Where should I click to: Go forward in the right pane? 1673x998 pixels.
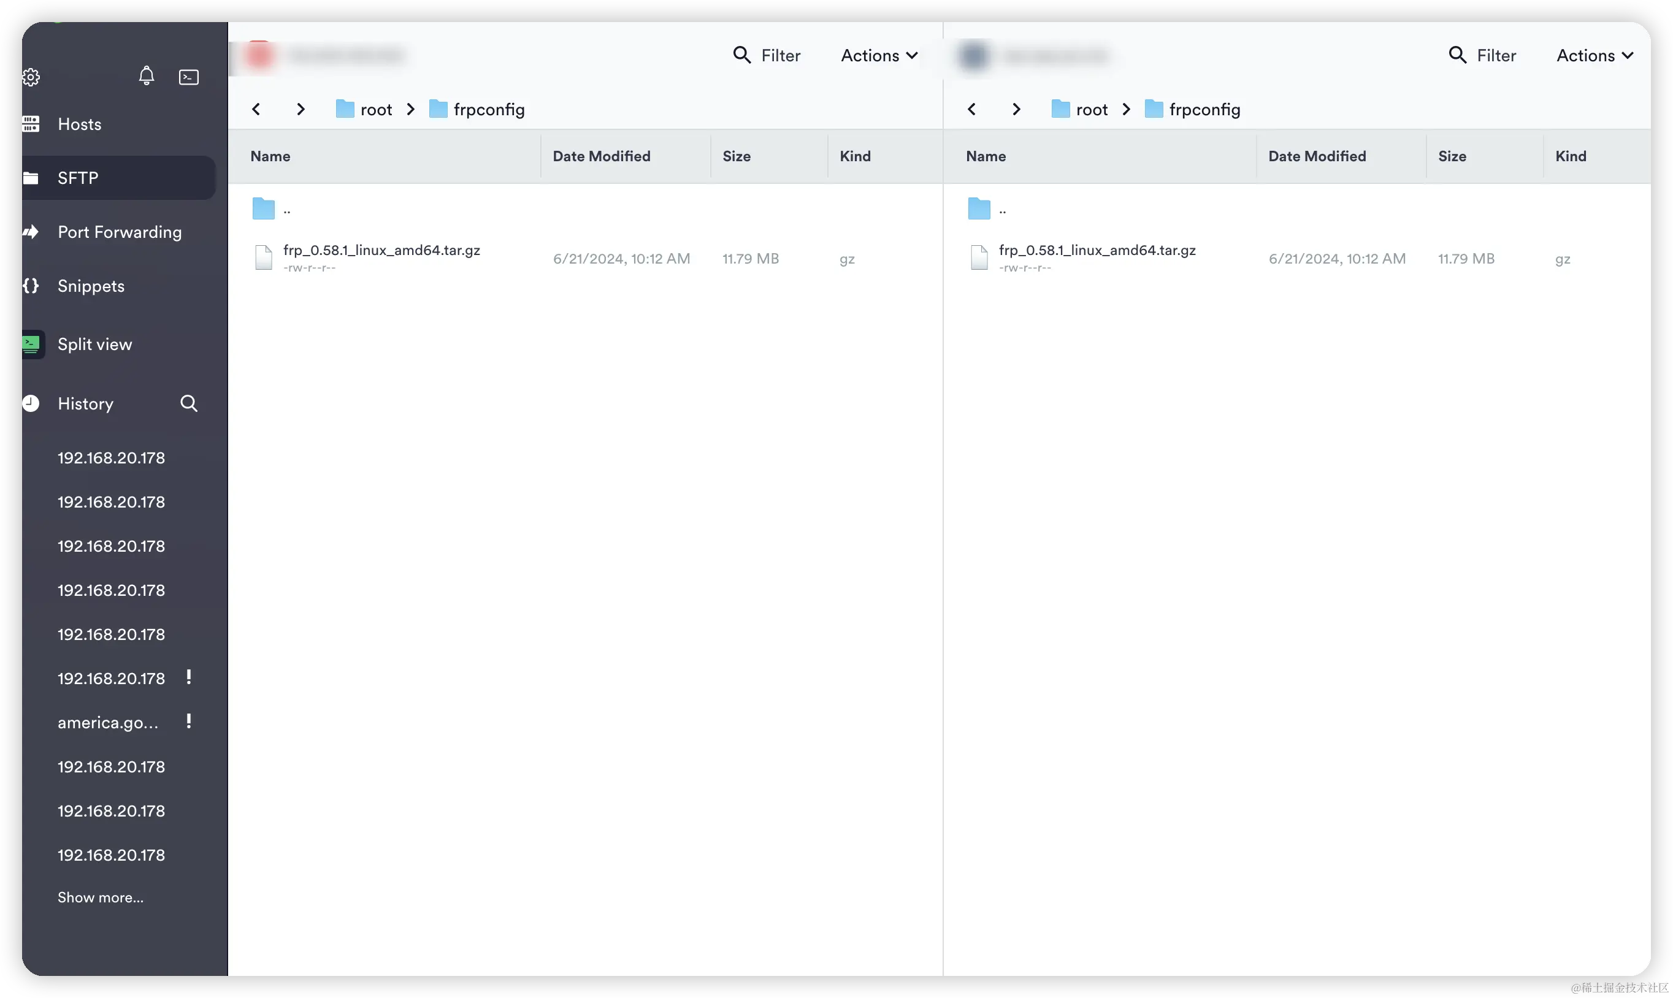pyautogui.click(x=1016, y=109)
